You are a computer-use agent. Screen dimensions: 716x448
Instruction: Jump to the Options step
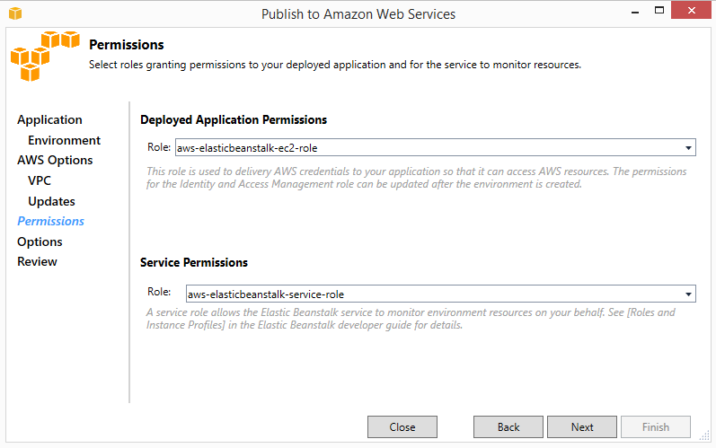tap(40, 242)
